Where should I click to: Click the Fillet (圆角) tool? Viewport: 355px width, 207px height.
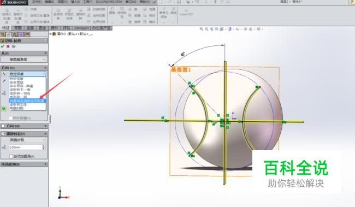pyautogui.click(x=112, y=11)
